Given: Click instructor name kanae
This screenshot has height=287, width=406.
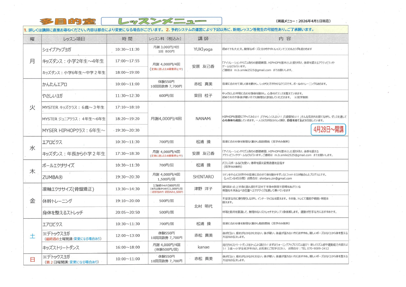Looking at the screenshot, I should (x=203, y=247).
